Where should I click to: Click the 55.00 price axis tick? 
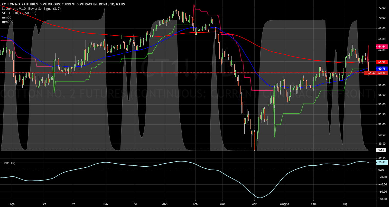coord(382,104)
